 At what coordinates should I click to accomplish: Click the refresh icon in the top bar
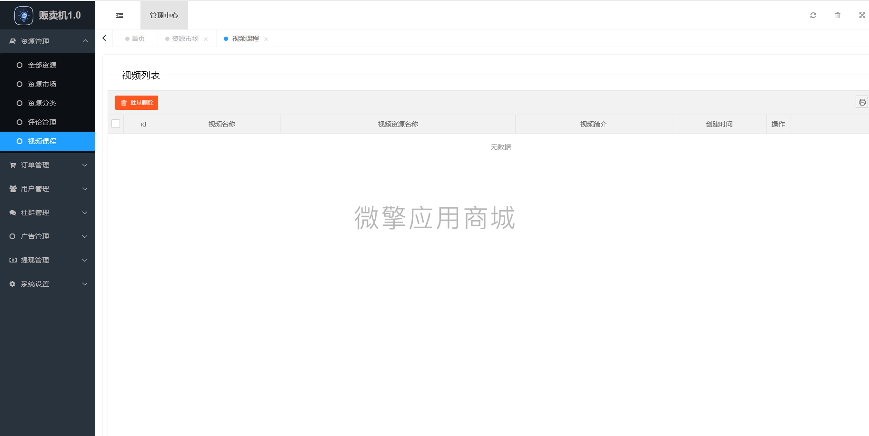(813, 15)
